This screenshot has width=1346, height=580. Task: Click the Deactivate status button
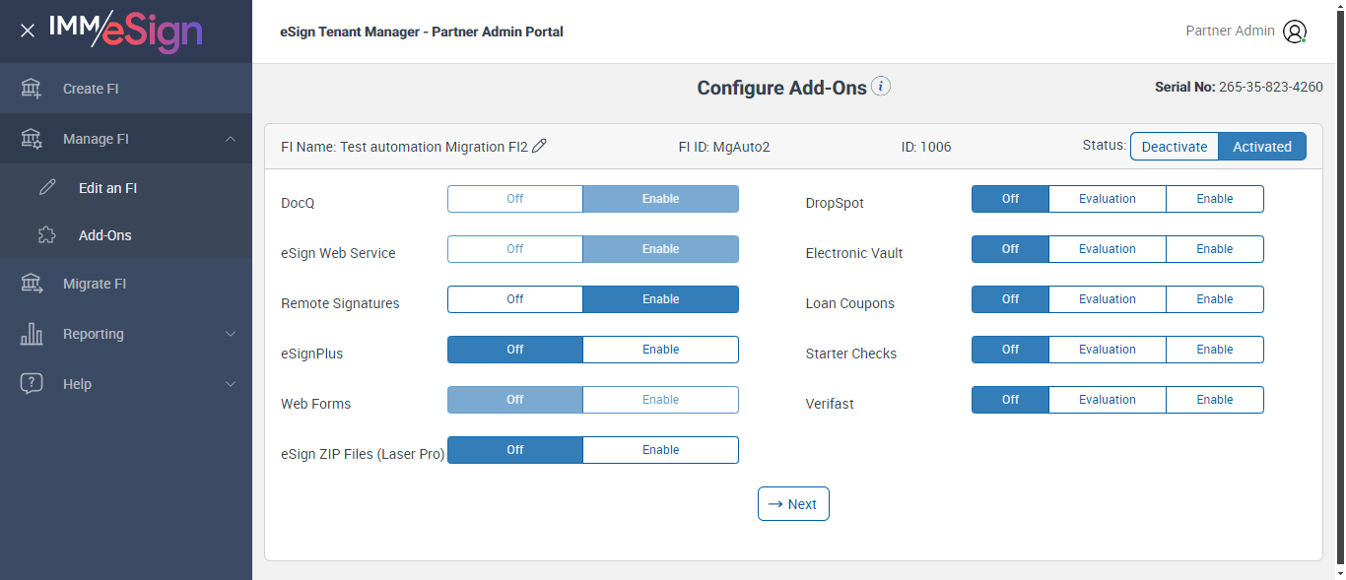[x=1174, y=147]
